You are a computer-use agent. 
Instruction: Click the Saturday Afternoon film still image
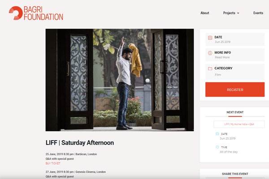click(x=120, y=80)
